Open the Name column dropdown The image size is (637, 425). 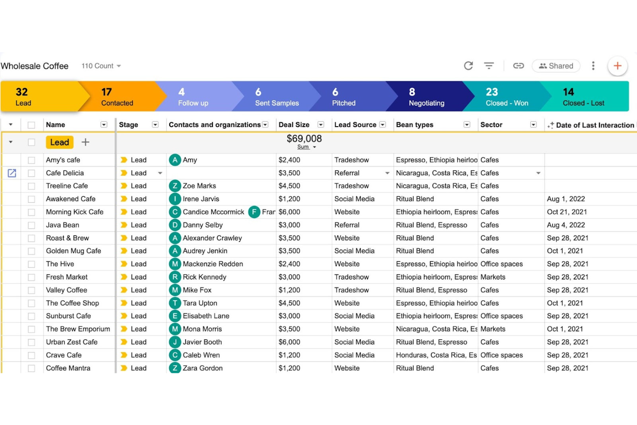[x=104, y=124]
